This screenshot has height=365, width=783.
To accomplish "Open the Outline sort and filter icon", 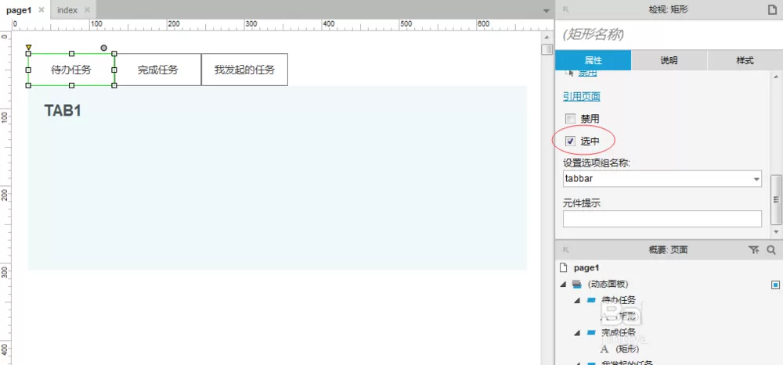I will coord(754,250).
